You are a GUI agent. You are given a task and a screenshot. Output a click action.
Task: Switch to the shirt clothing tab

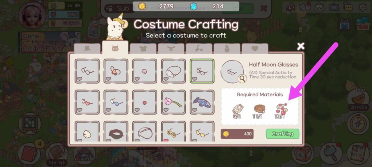point(143,48)
